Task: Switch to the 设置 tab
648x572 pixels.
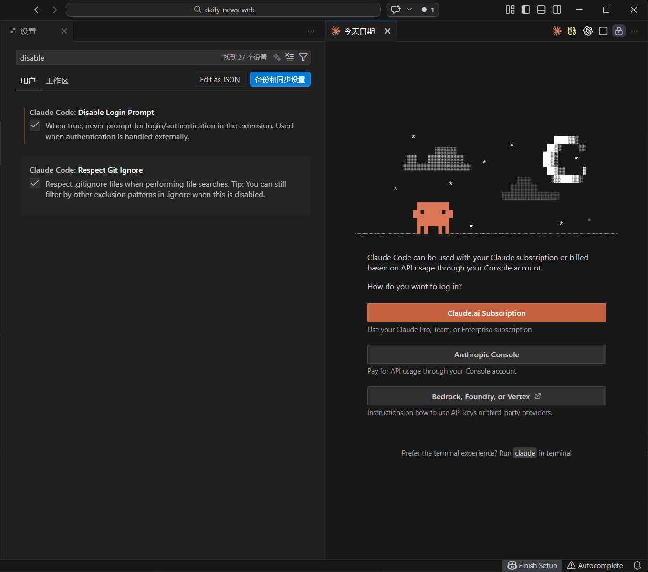Action: (x=37, y=31)
